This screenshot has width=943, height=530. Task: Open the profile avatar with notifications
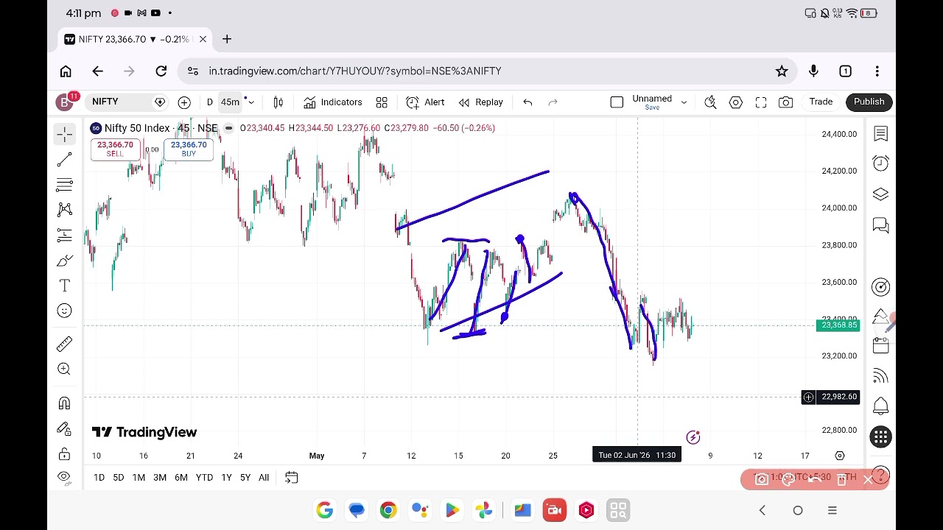[x=66, y=102]
